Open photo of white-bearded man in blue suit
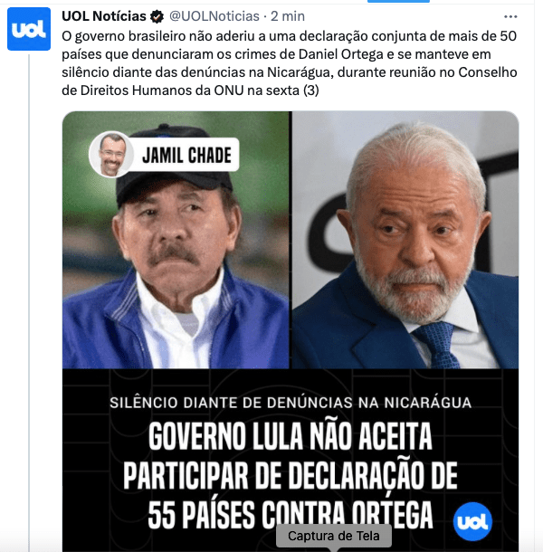 pyautogui.click(x=405, y=240)
